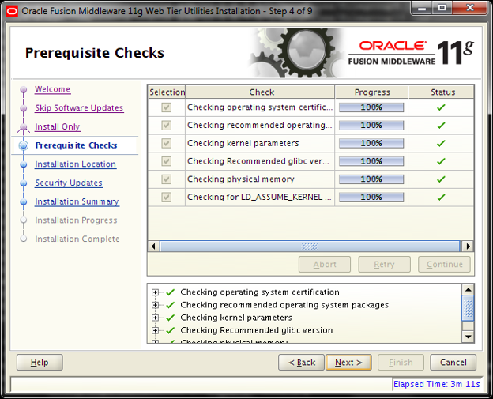This screenshot has width=493, height=399.
Task: Expand Checking operating system certification tree node
Action: 155,292
